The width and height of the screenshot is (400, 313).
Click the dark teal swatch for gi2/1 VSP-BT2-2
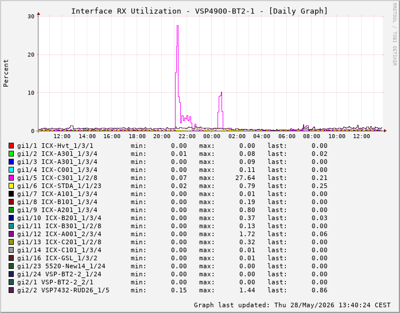[11, 282]
